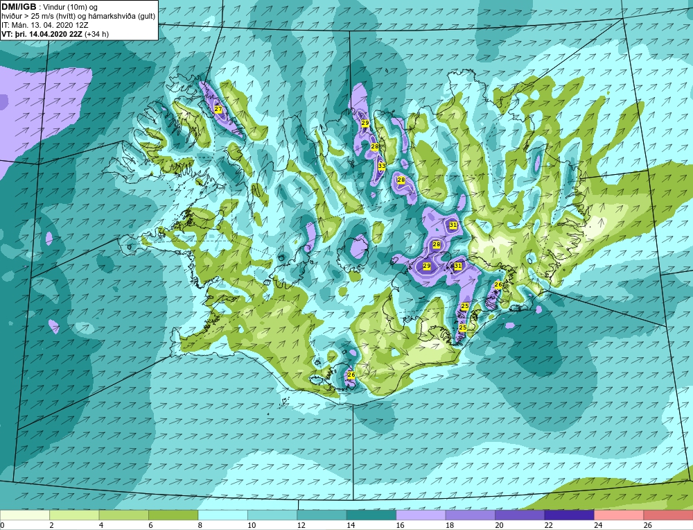Click the yellow 29 label above the 28 and 33 labels
This screenshot has width=693, height=530.
[x=365, y=123]
